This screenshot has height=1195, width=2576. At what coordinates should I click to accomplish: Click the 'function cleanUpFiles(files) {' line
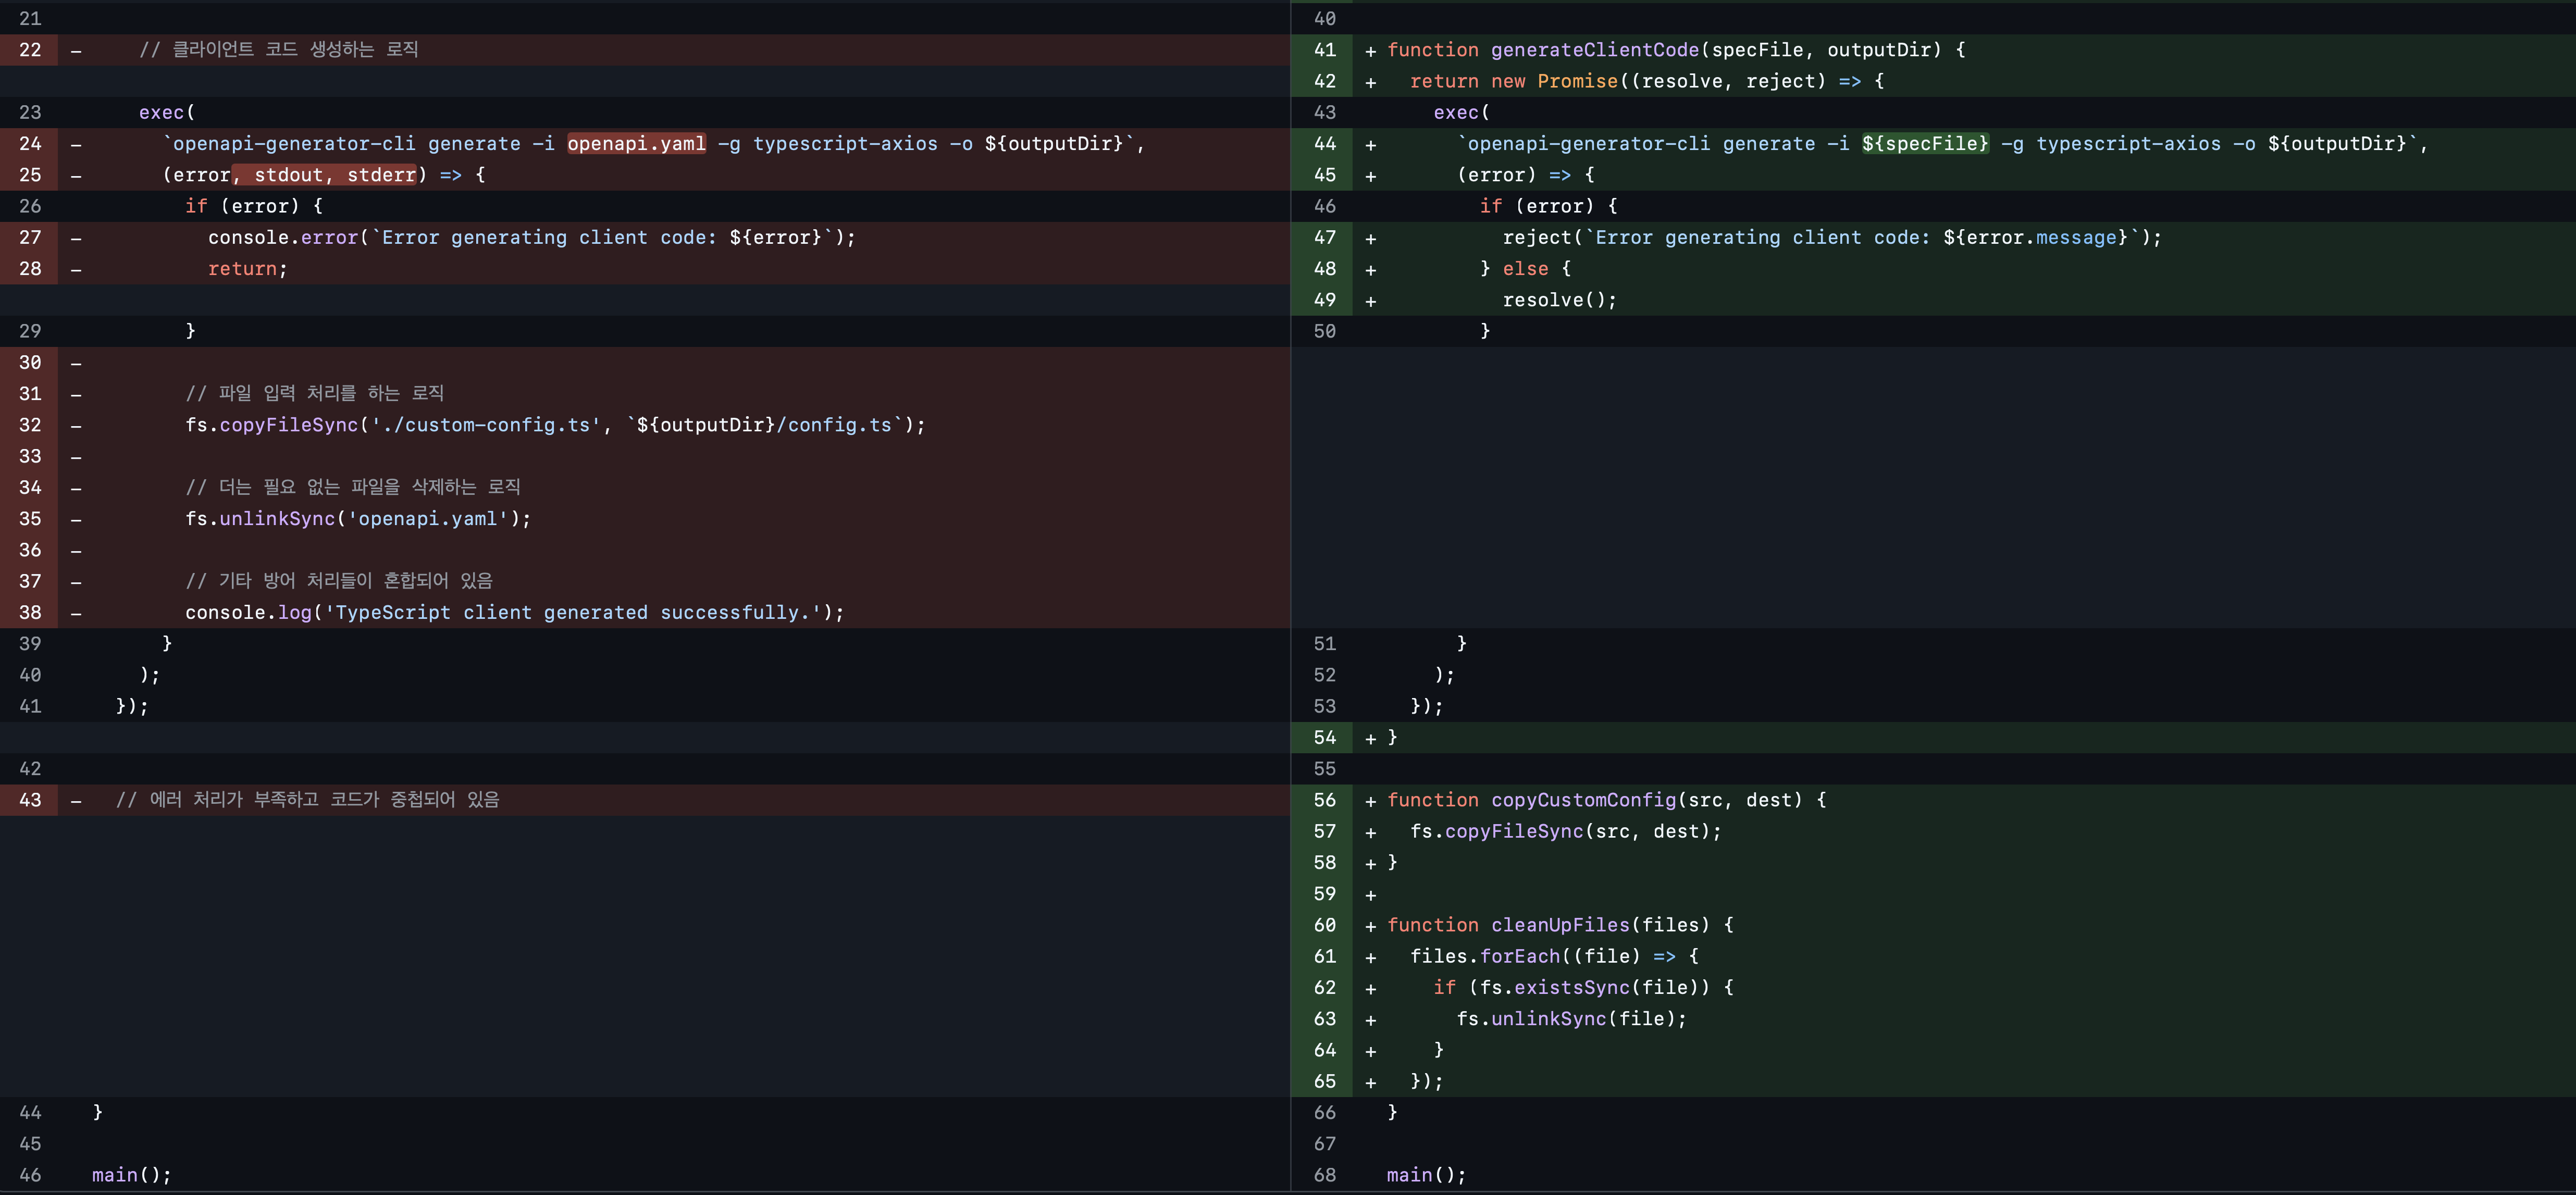tap(1560, 925)
